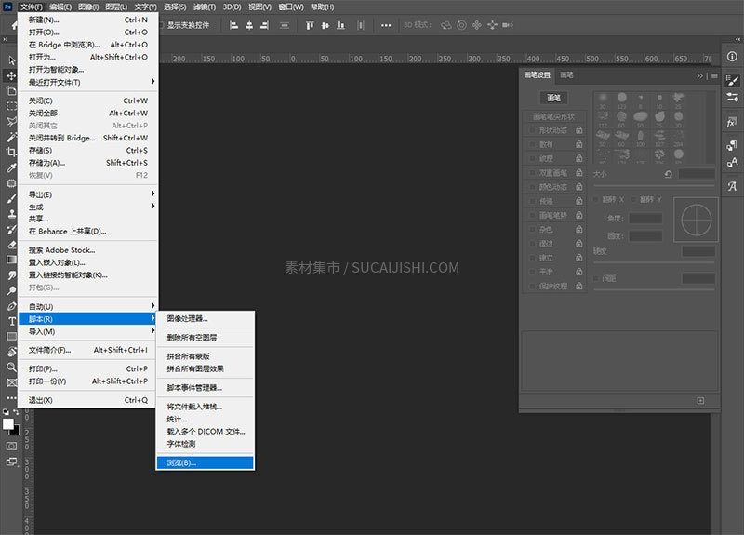Switch to the 画笔 panel tab
This screenshot has width=744, height=535.
pyautogui.click(x=565, y=75)
